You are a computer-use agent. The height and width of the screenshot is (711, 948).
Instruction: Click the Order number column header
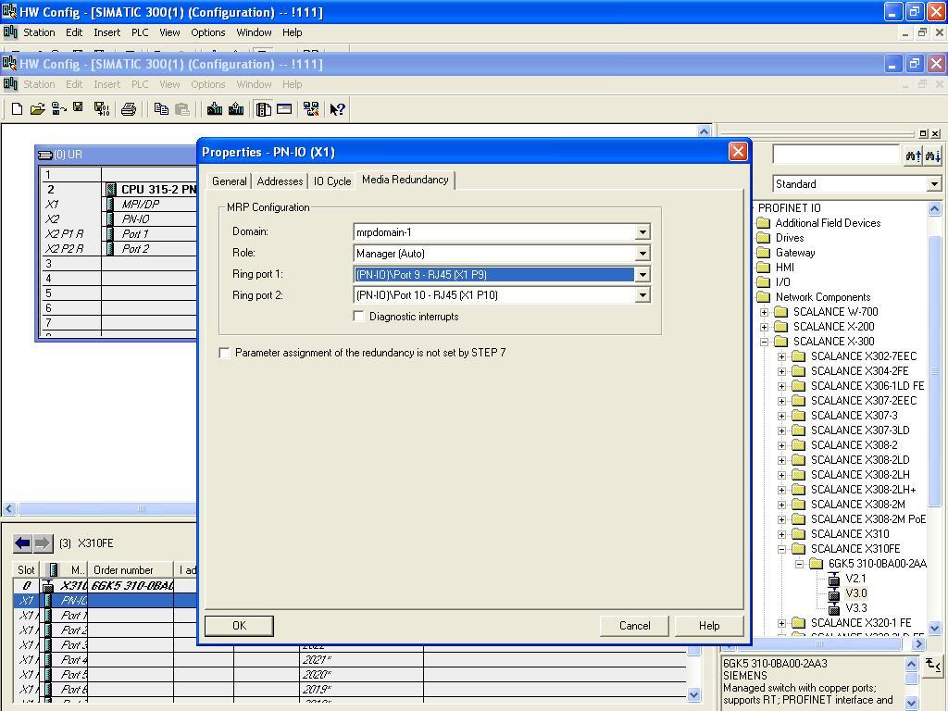(x=131, y=570)
